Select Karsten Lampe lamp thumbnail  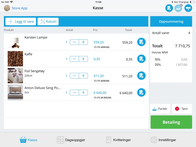[x=15, y=42]
